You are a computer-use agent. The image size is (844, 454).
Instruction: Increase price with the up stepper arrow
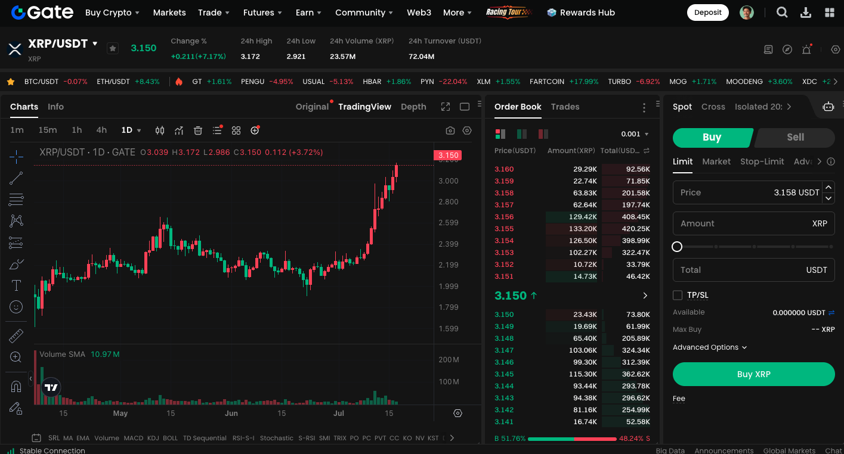click(828, 187)
